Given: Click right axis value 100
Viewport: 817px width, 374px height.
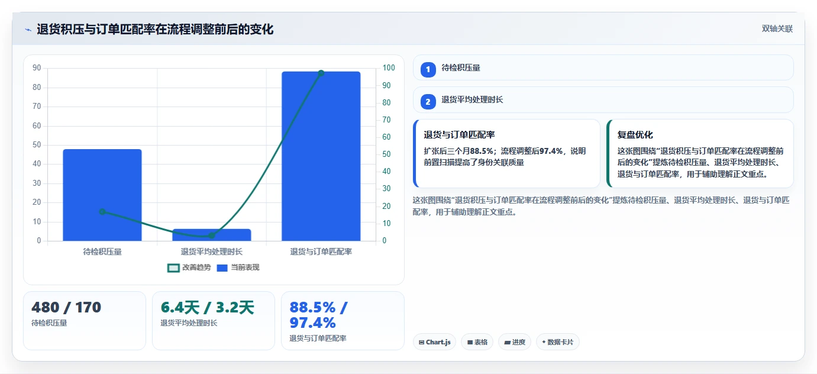Looking at the screenshot, I should tap(389, 68).
